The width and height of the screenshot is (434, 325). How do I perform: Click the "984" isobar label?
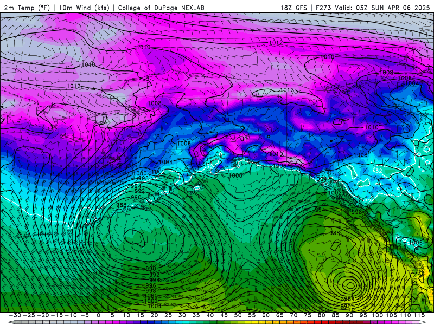(x=349, y=299)
